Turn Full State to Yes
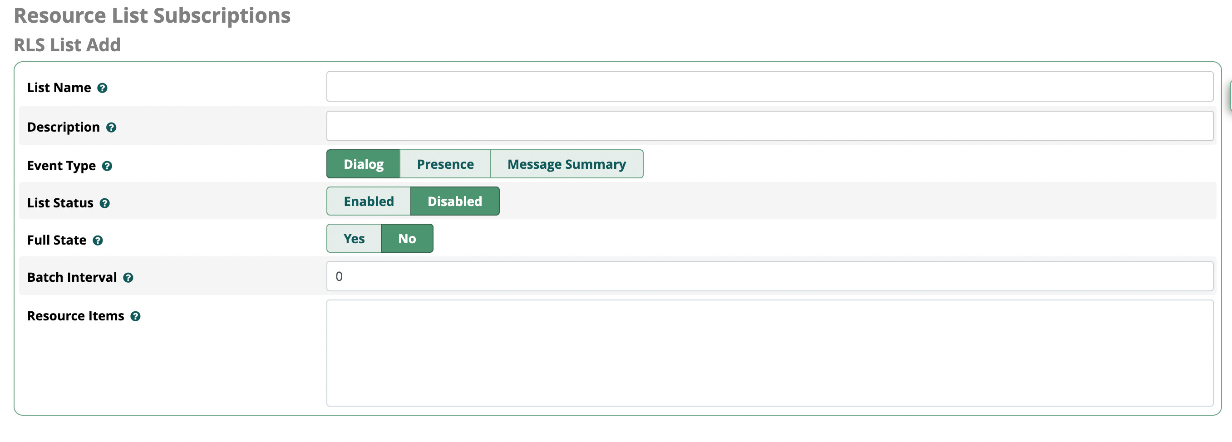 354,239
